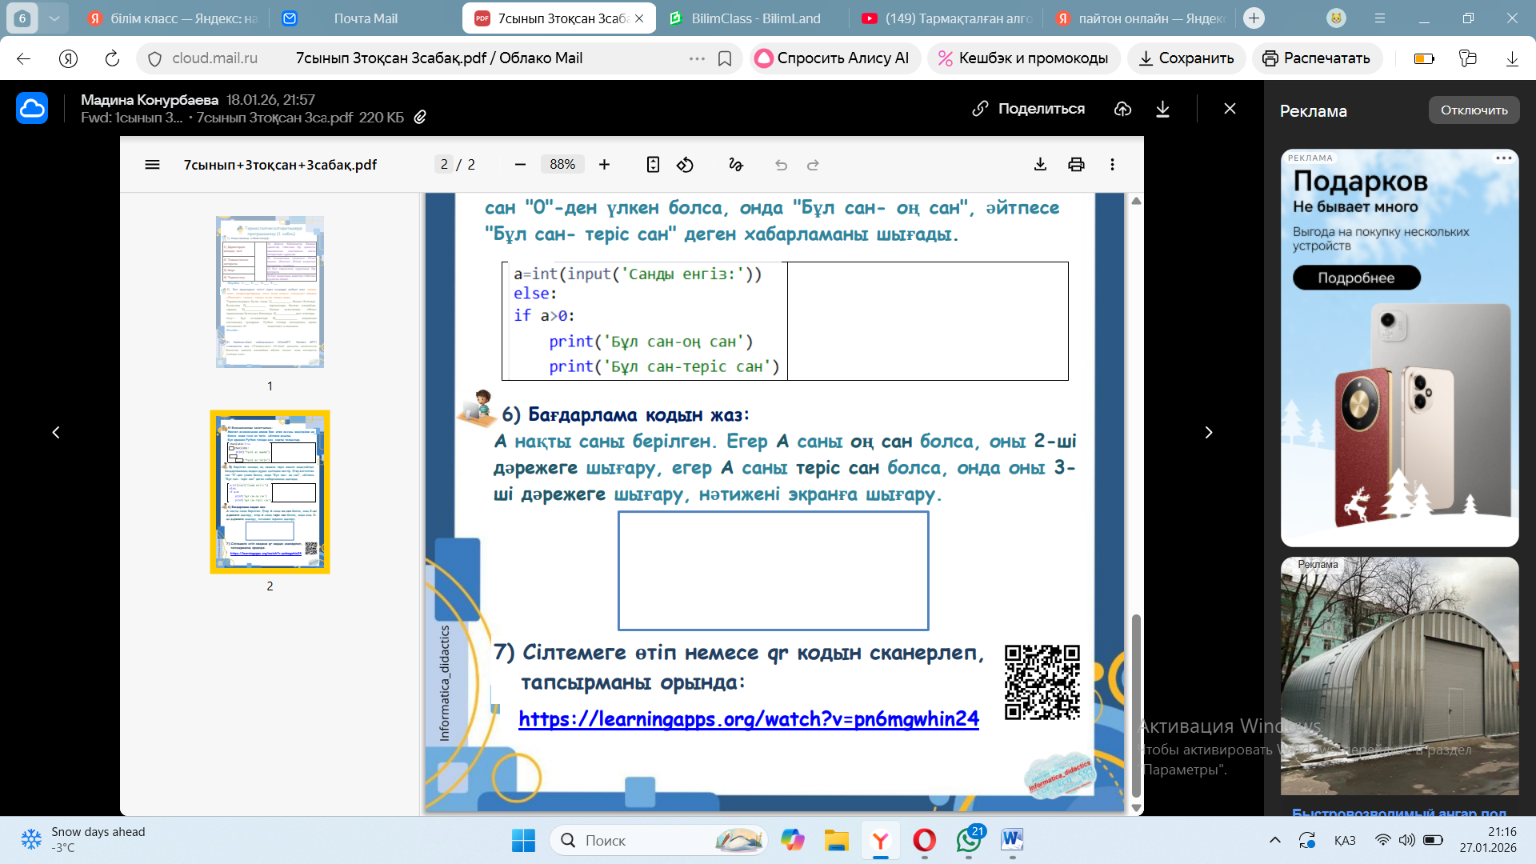
Task: Toggle the PDF sidebar thumbnails menu
Action: [152, 165]
